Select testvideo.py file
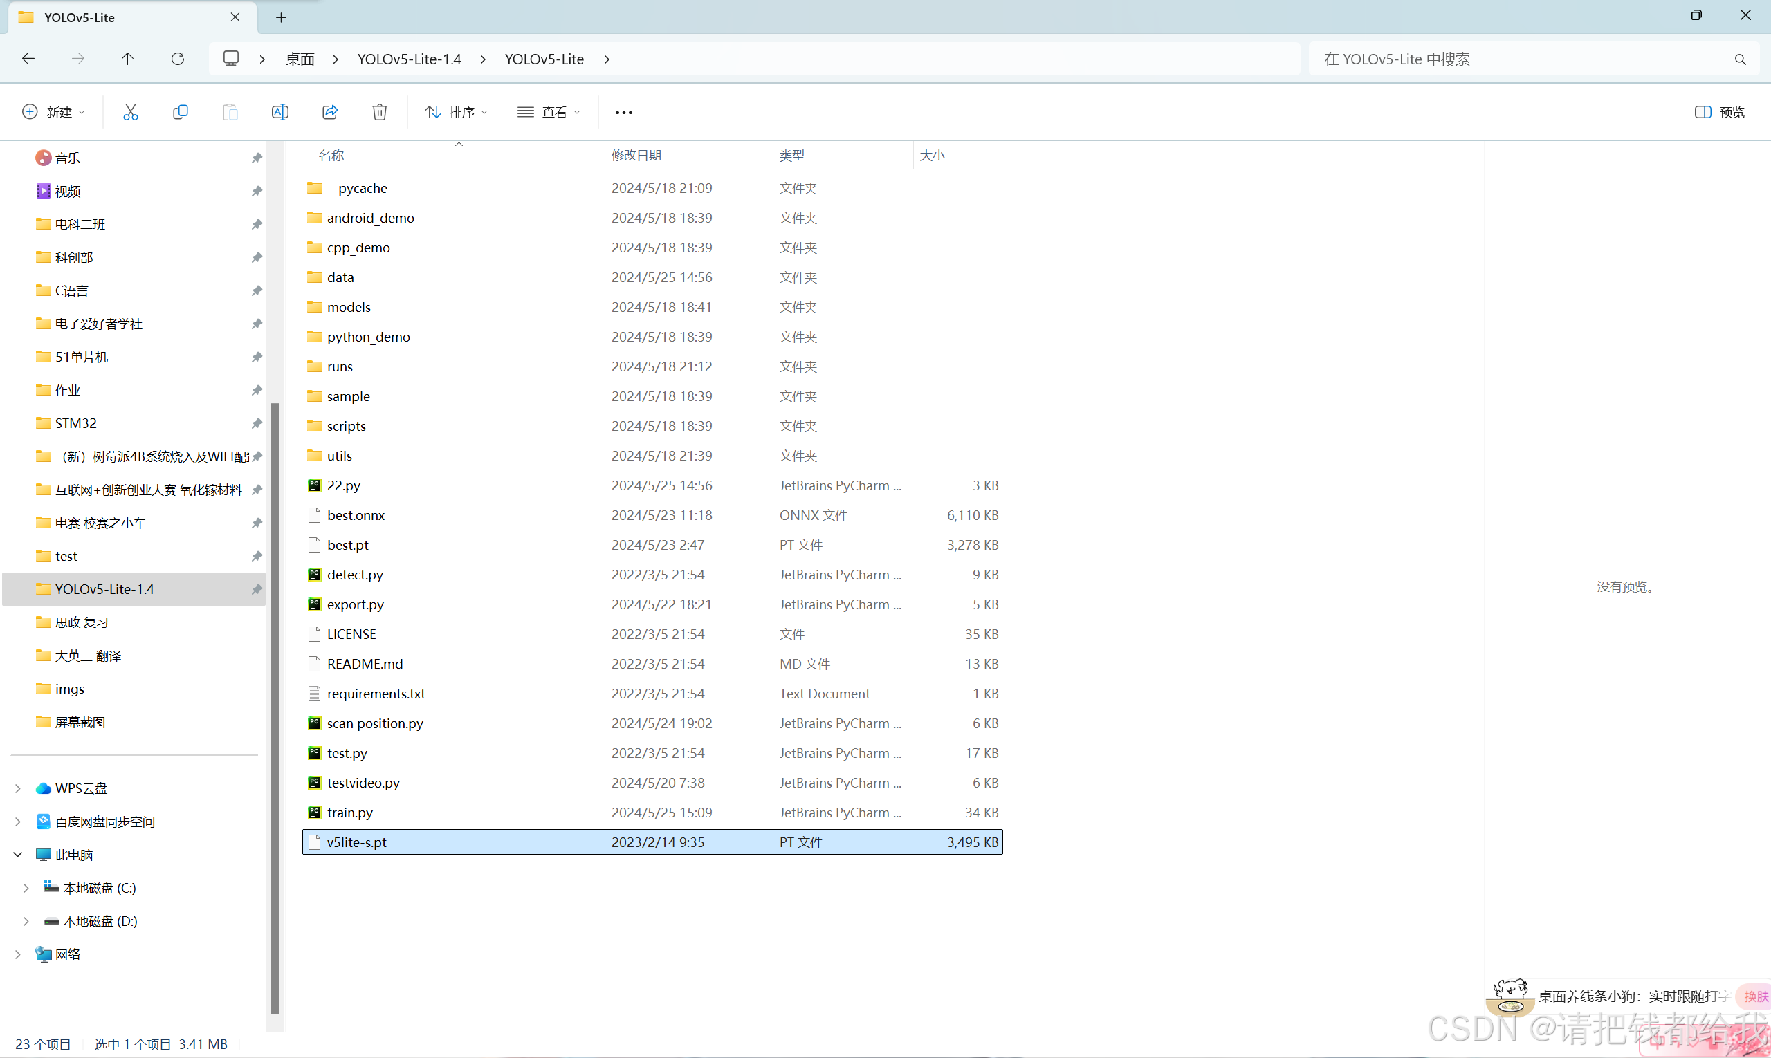The width and height of the screenshot is (1771, 1058). click(364, 783)
